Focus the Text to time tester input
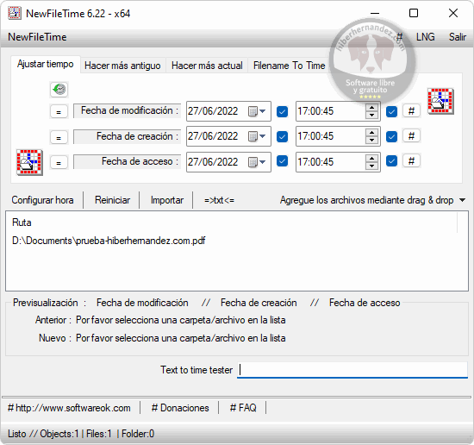Screen dimensions: 474x445 pyautogui.click(x=352, y=370)
